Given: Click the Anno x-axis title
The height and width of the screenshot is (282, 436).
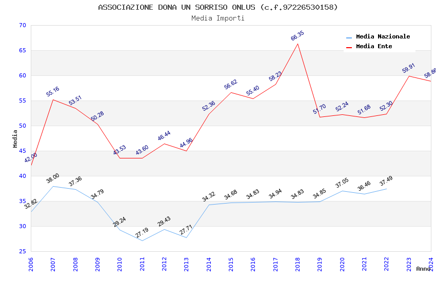Looking at the screenshot, I should [x=423, y=269].
